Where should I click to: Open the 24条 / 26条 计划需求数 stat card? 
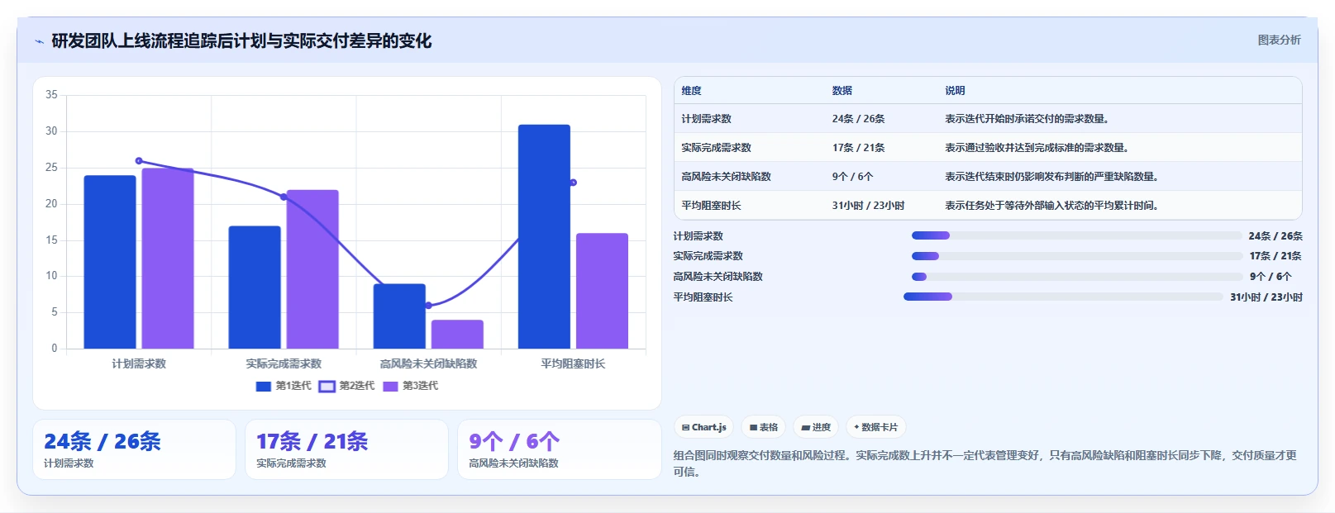pyautogui.click(x=134, y=449)
